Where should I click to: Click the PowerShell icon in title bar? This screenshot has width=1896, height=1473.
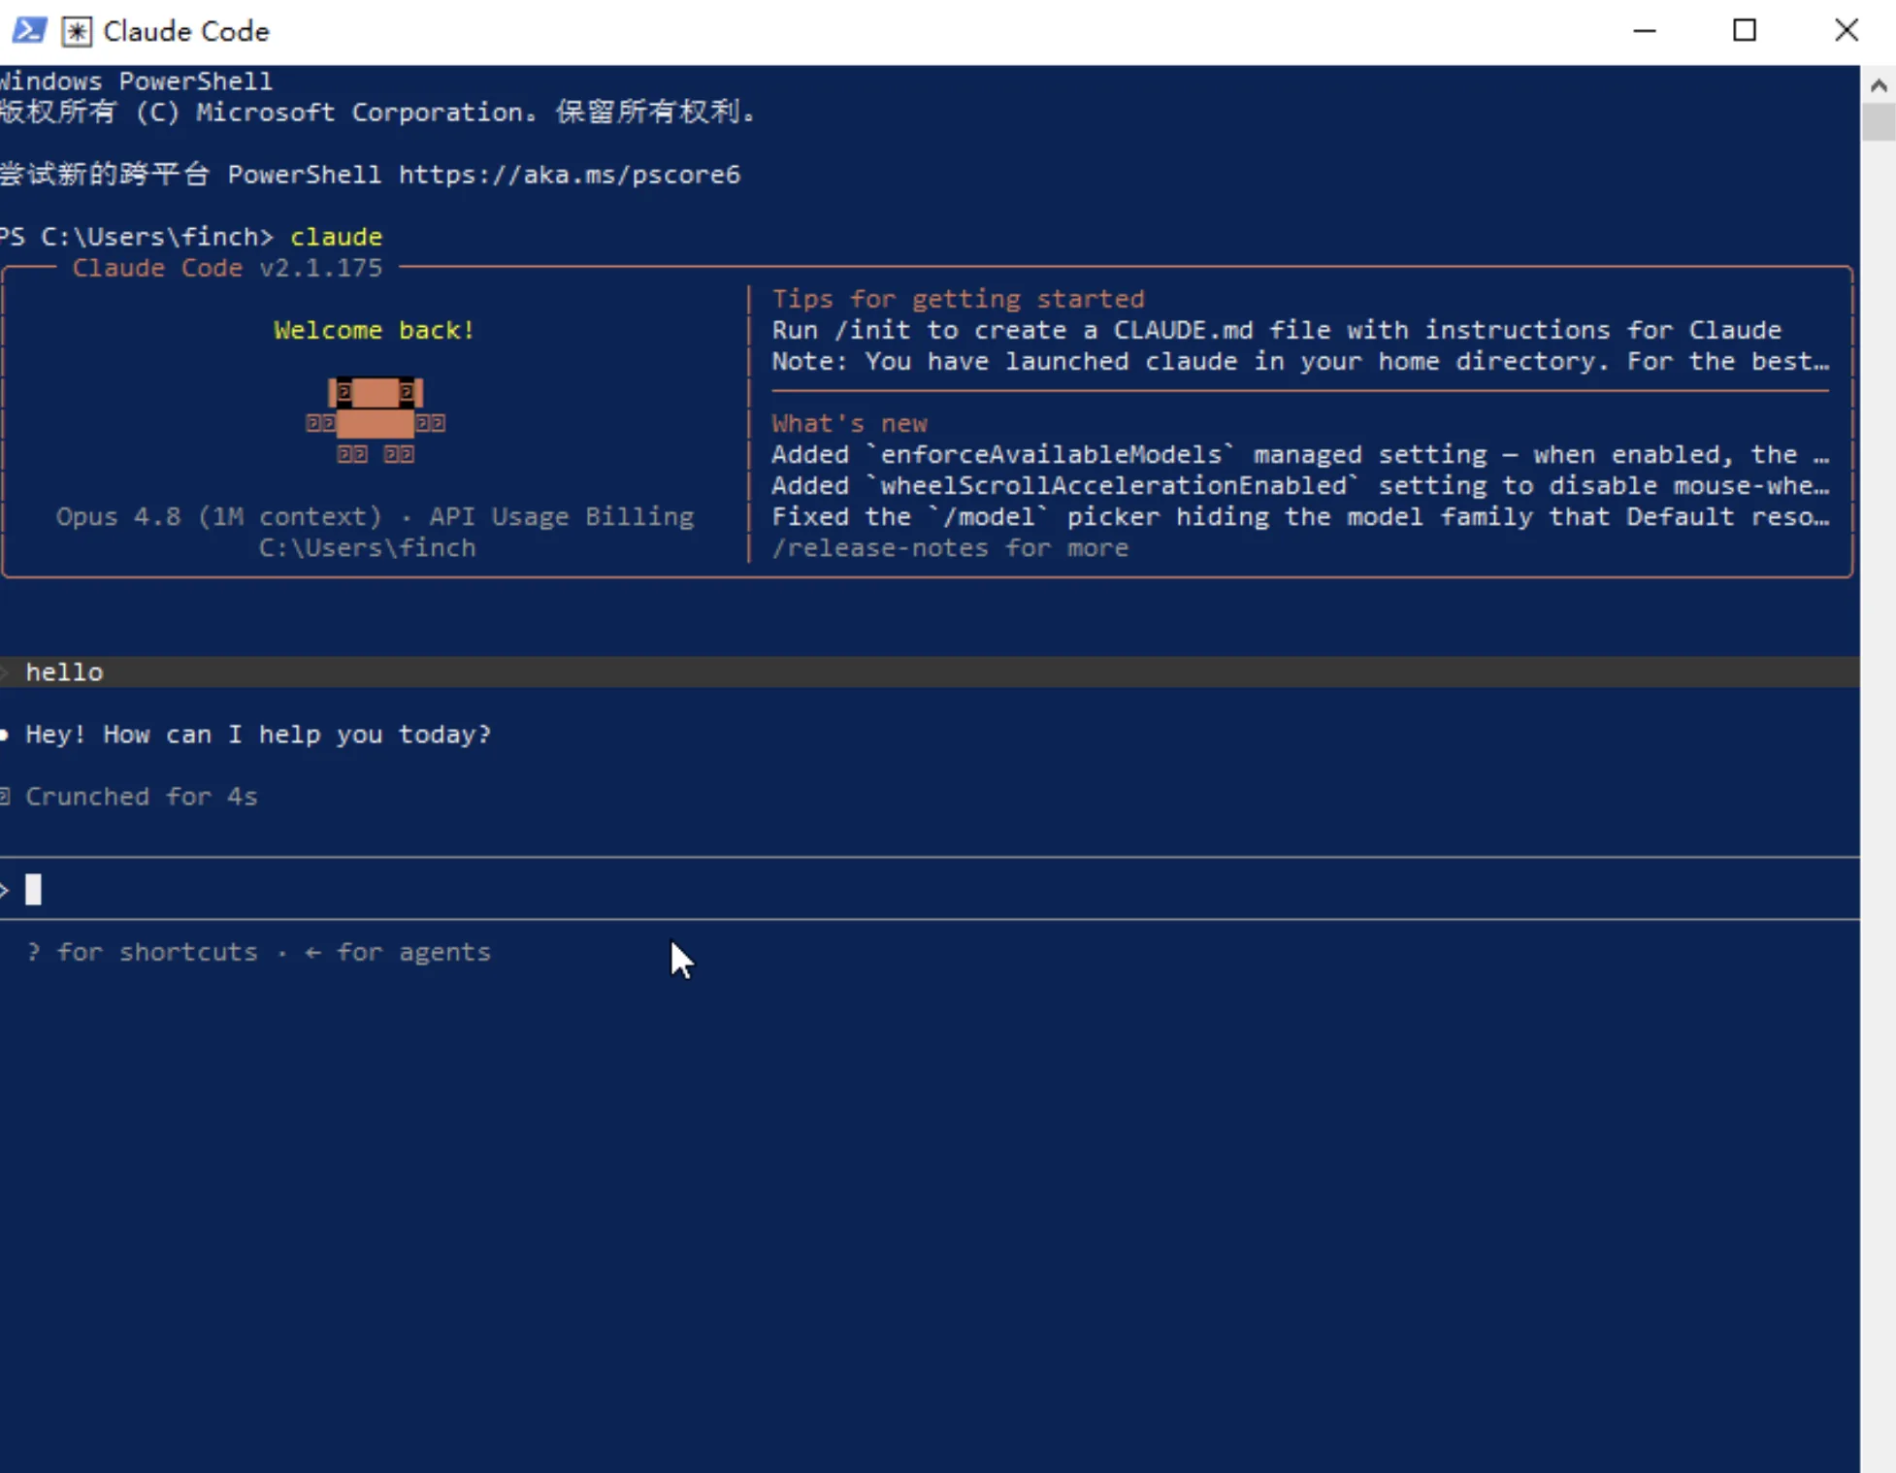point(29,31)
